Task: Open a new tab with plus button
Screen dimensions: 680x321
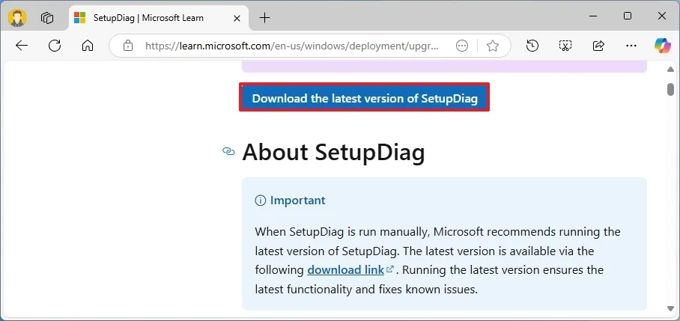Action: [264, 17]
